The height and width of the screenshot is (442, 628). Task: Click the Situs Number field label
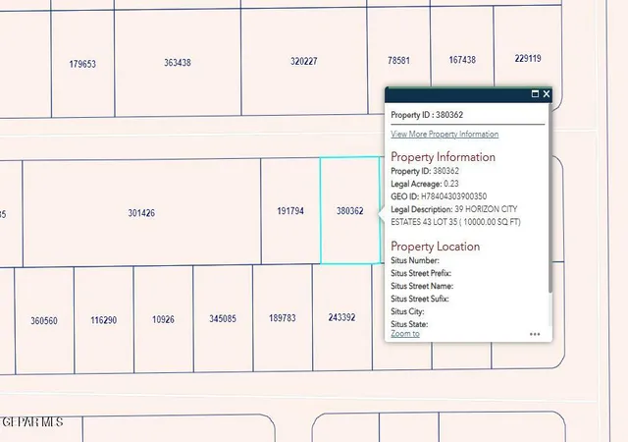415,260
